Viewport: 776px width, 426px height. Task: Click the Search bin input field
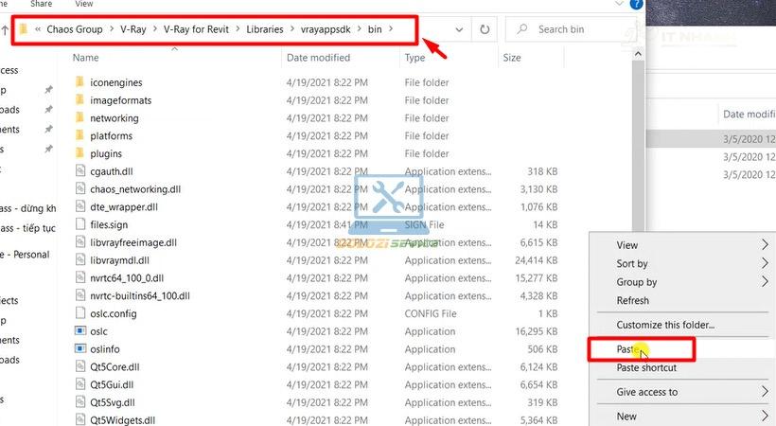tap(571, 29)
